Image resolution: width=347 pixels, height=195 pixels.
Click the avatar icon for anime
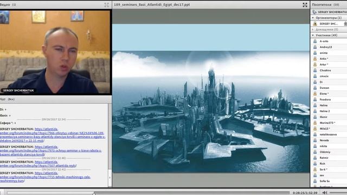click(315, 53)
